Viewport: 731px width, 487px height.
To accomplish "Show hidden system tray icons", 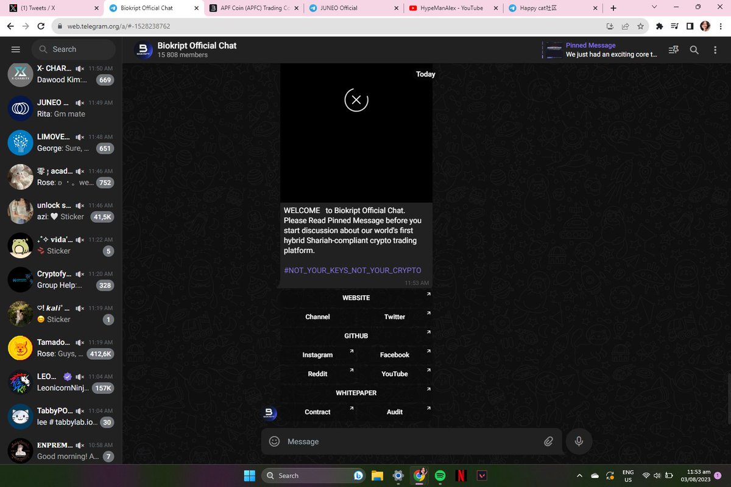I will pyautogui.click(x=579, y=475).
